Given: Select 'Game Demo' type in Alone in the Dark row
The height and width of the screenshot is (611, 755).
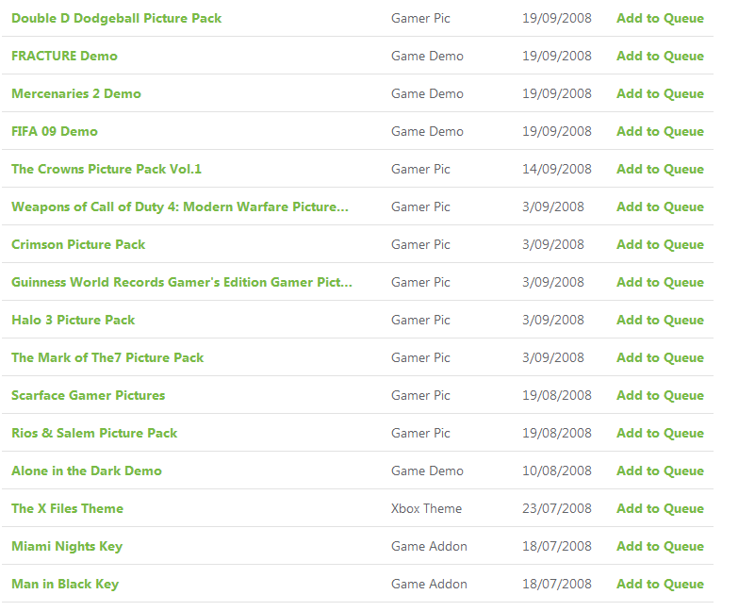Looking at the screenshot, I should pos(427,471).
